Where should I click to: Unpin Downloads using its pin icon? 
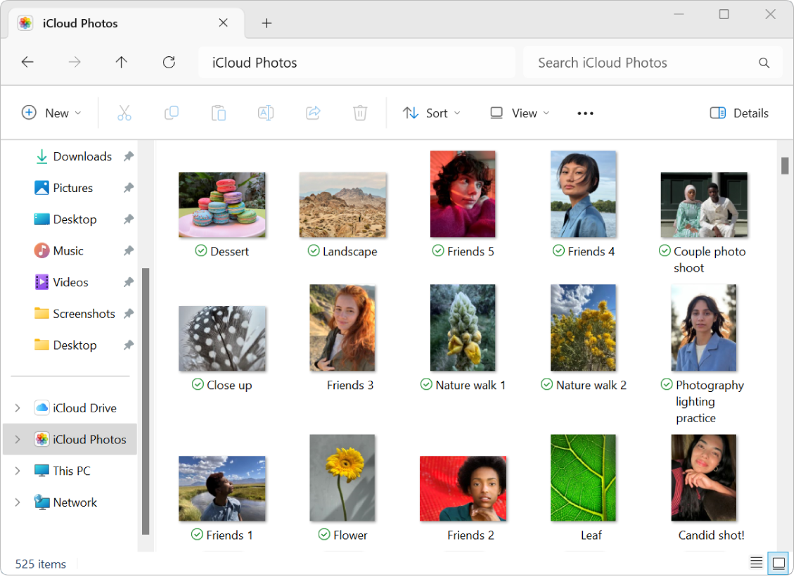coord(129,156)
